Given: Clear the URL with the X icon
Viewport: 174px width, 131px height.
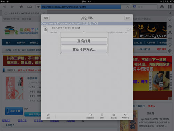Looking at the screenshot, I should (127, 7).
